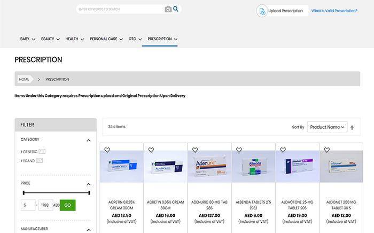Click the AED 13.50 price

click(122, 215)
